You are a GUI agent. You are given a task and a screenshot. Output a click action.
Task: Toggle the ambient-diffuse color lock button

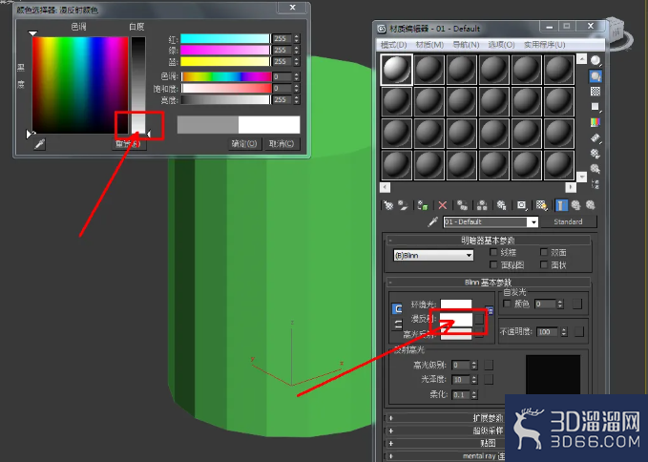click(397, 308)
